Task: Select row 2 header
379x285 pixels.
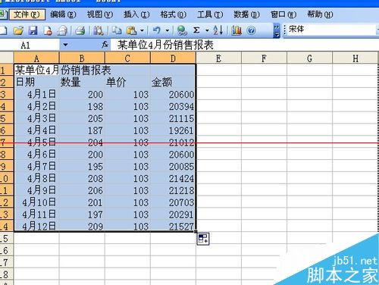Action: click(x=7, y=82)
